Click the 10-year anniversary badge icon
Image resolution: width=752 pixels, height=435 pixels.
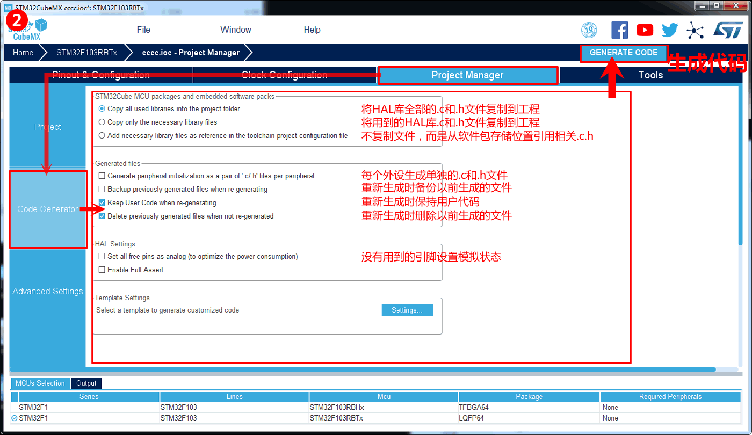tap(589, 30)
